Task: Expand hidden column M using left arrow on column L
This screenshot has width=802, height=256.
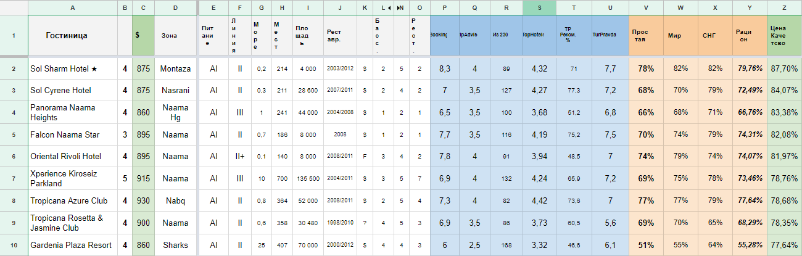Action: 391,8
